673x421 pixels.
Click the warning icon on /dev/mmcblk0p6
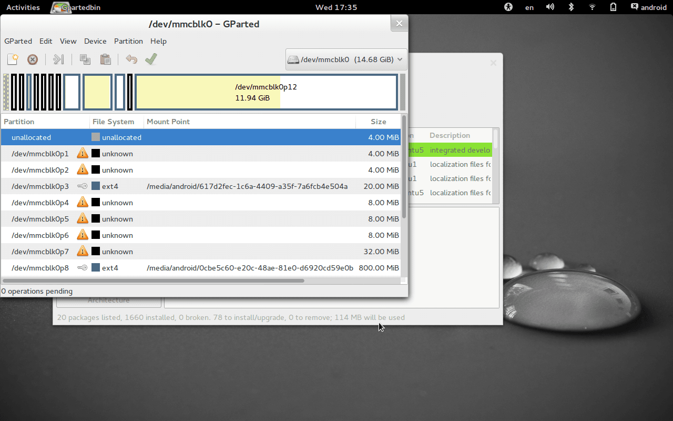[83, 235]
